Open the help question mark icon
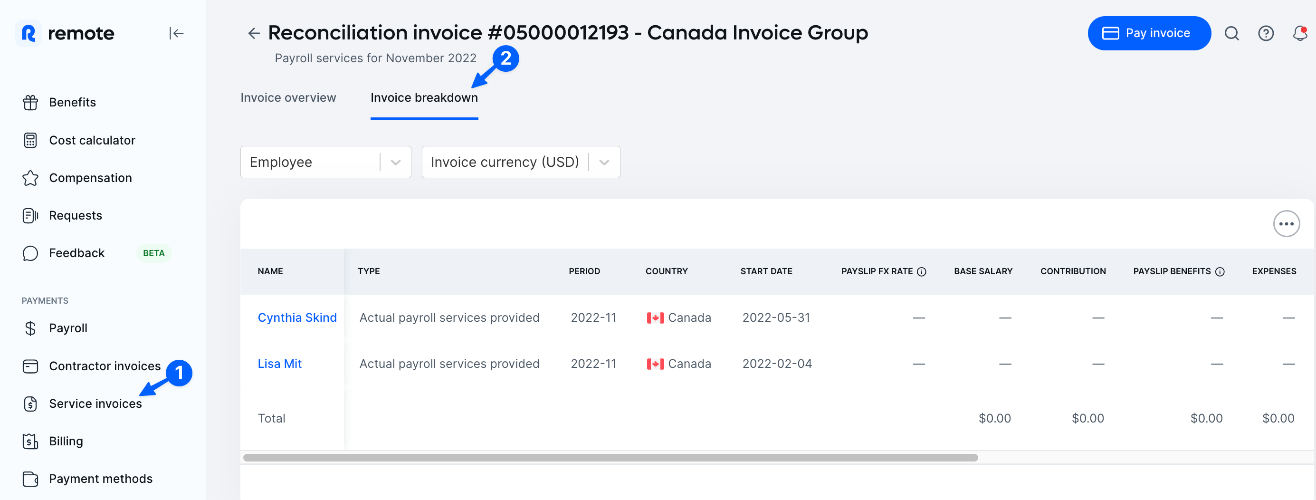This screenshot has width=1316, height=500. [1266, 33]
